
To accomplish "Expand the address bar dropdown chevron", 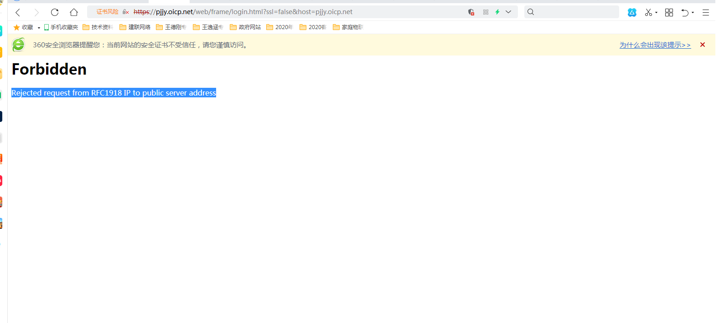I will point(508,12).
